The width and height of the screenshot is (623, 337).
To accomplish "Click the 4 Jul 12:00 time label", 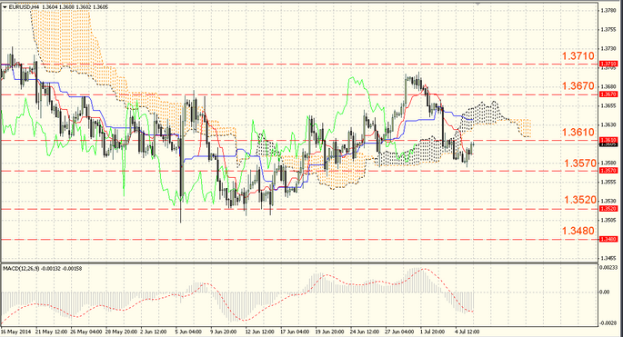I will click(x=468, y=332).
